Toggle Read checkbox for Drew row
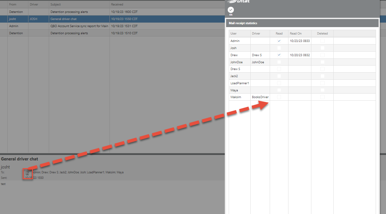Viewport: 386px width, 214px height. tap(279, 55)
